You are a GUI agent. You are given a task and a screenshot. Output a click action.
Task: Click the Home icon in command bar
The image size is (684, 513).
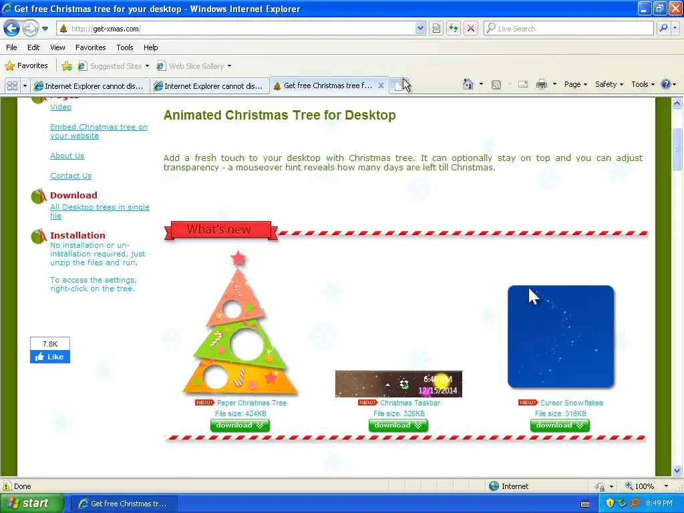[468, 84]
